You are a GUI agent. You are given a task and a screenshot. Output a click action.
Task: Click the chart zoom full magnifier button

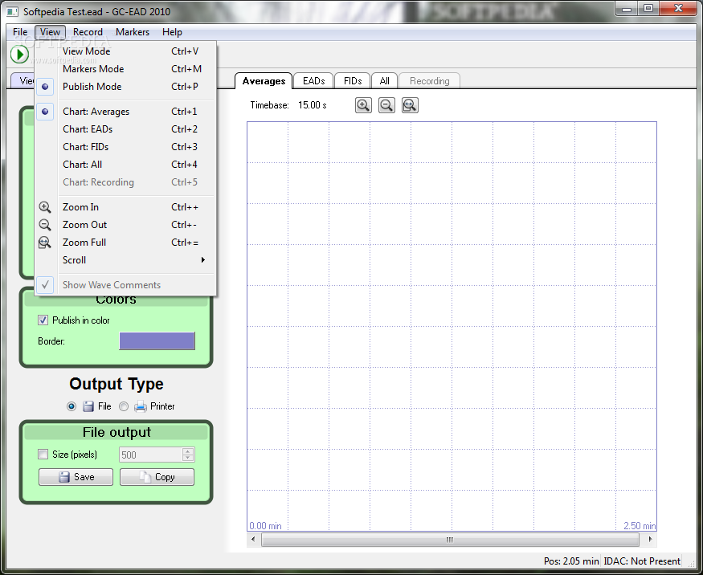click(x=410, y=105)
